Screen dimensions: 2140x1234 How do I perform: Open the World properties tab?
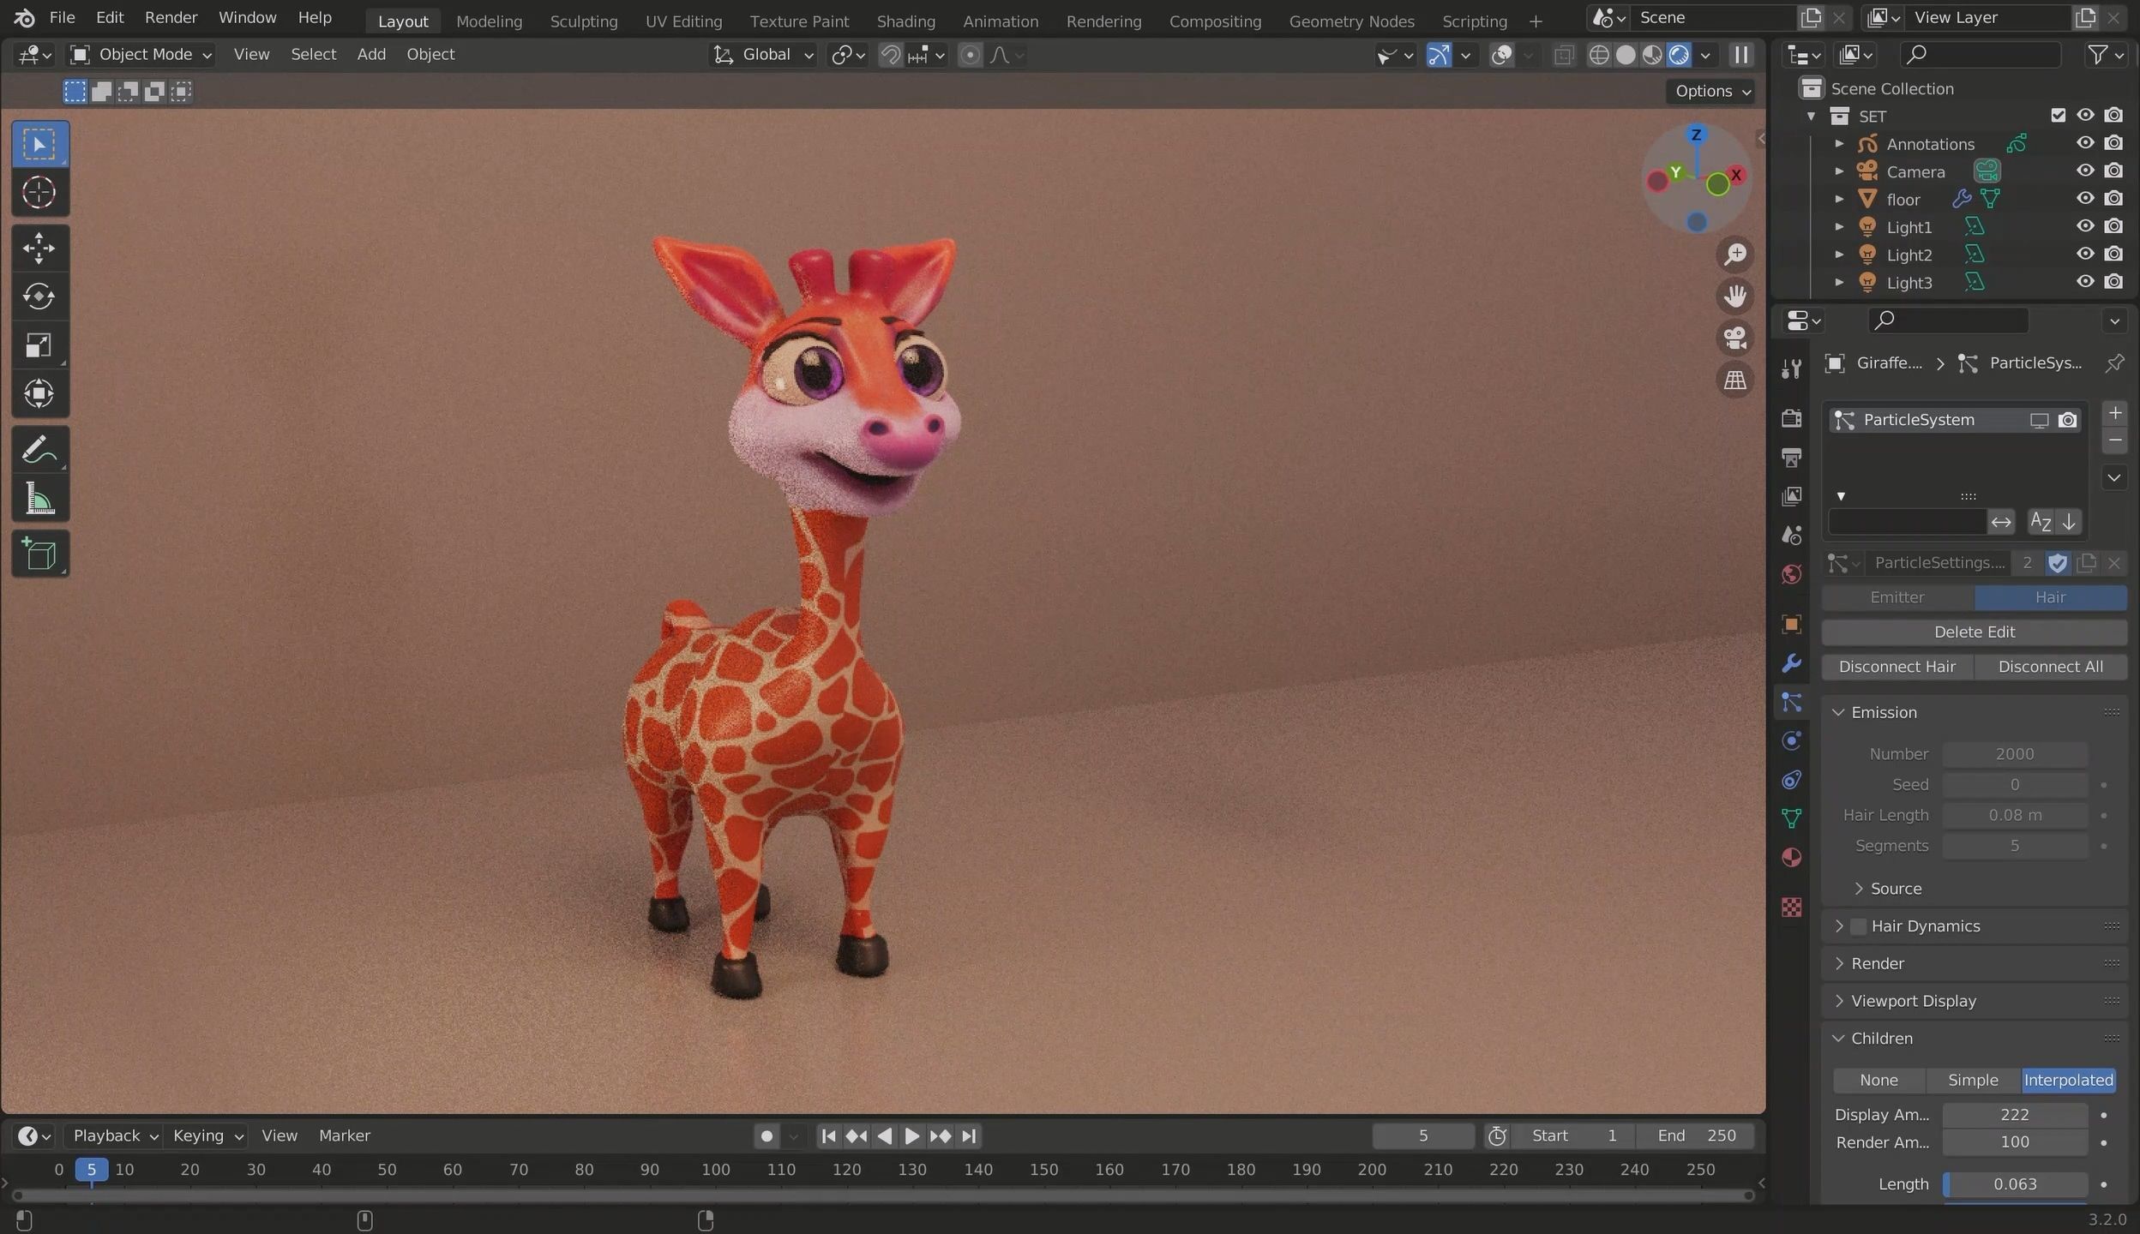[x=1791, y=574]
